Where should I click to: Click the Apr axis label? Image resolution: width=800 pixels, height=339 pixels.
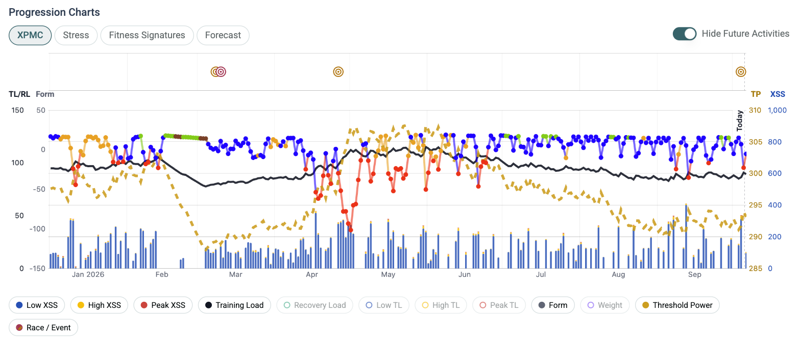(x=312, y=275)
